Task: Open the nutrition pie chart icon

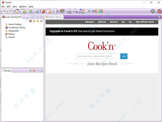Action: click(x=62, y=11)
